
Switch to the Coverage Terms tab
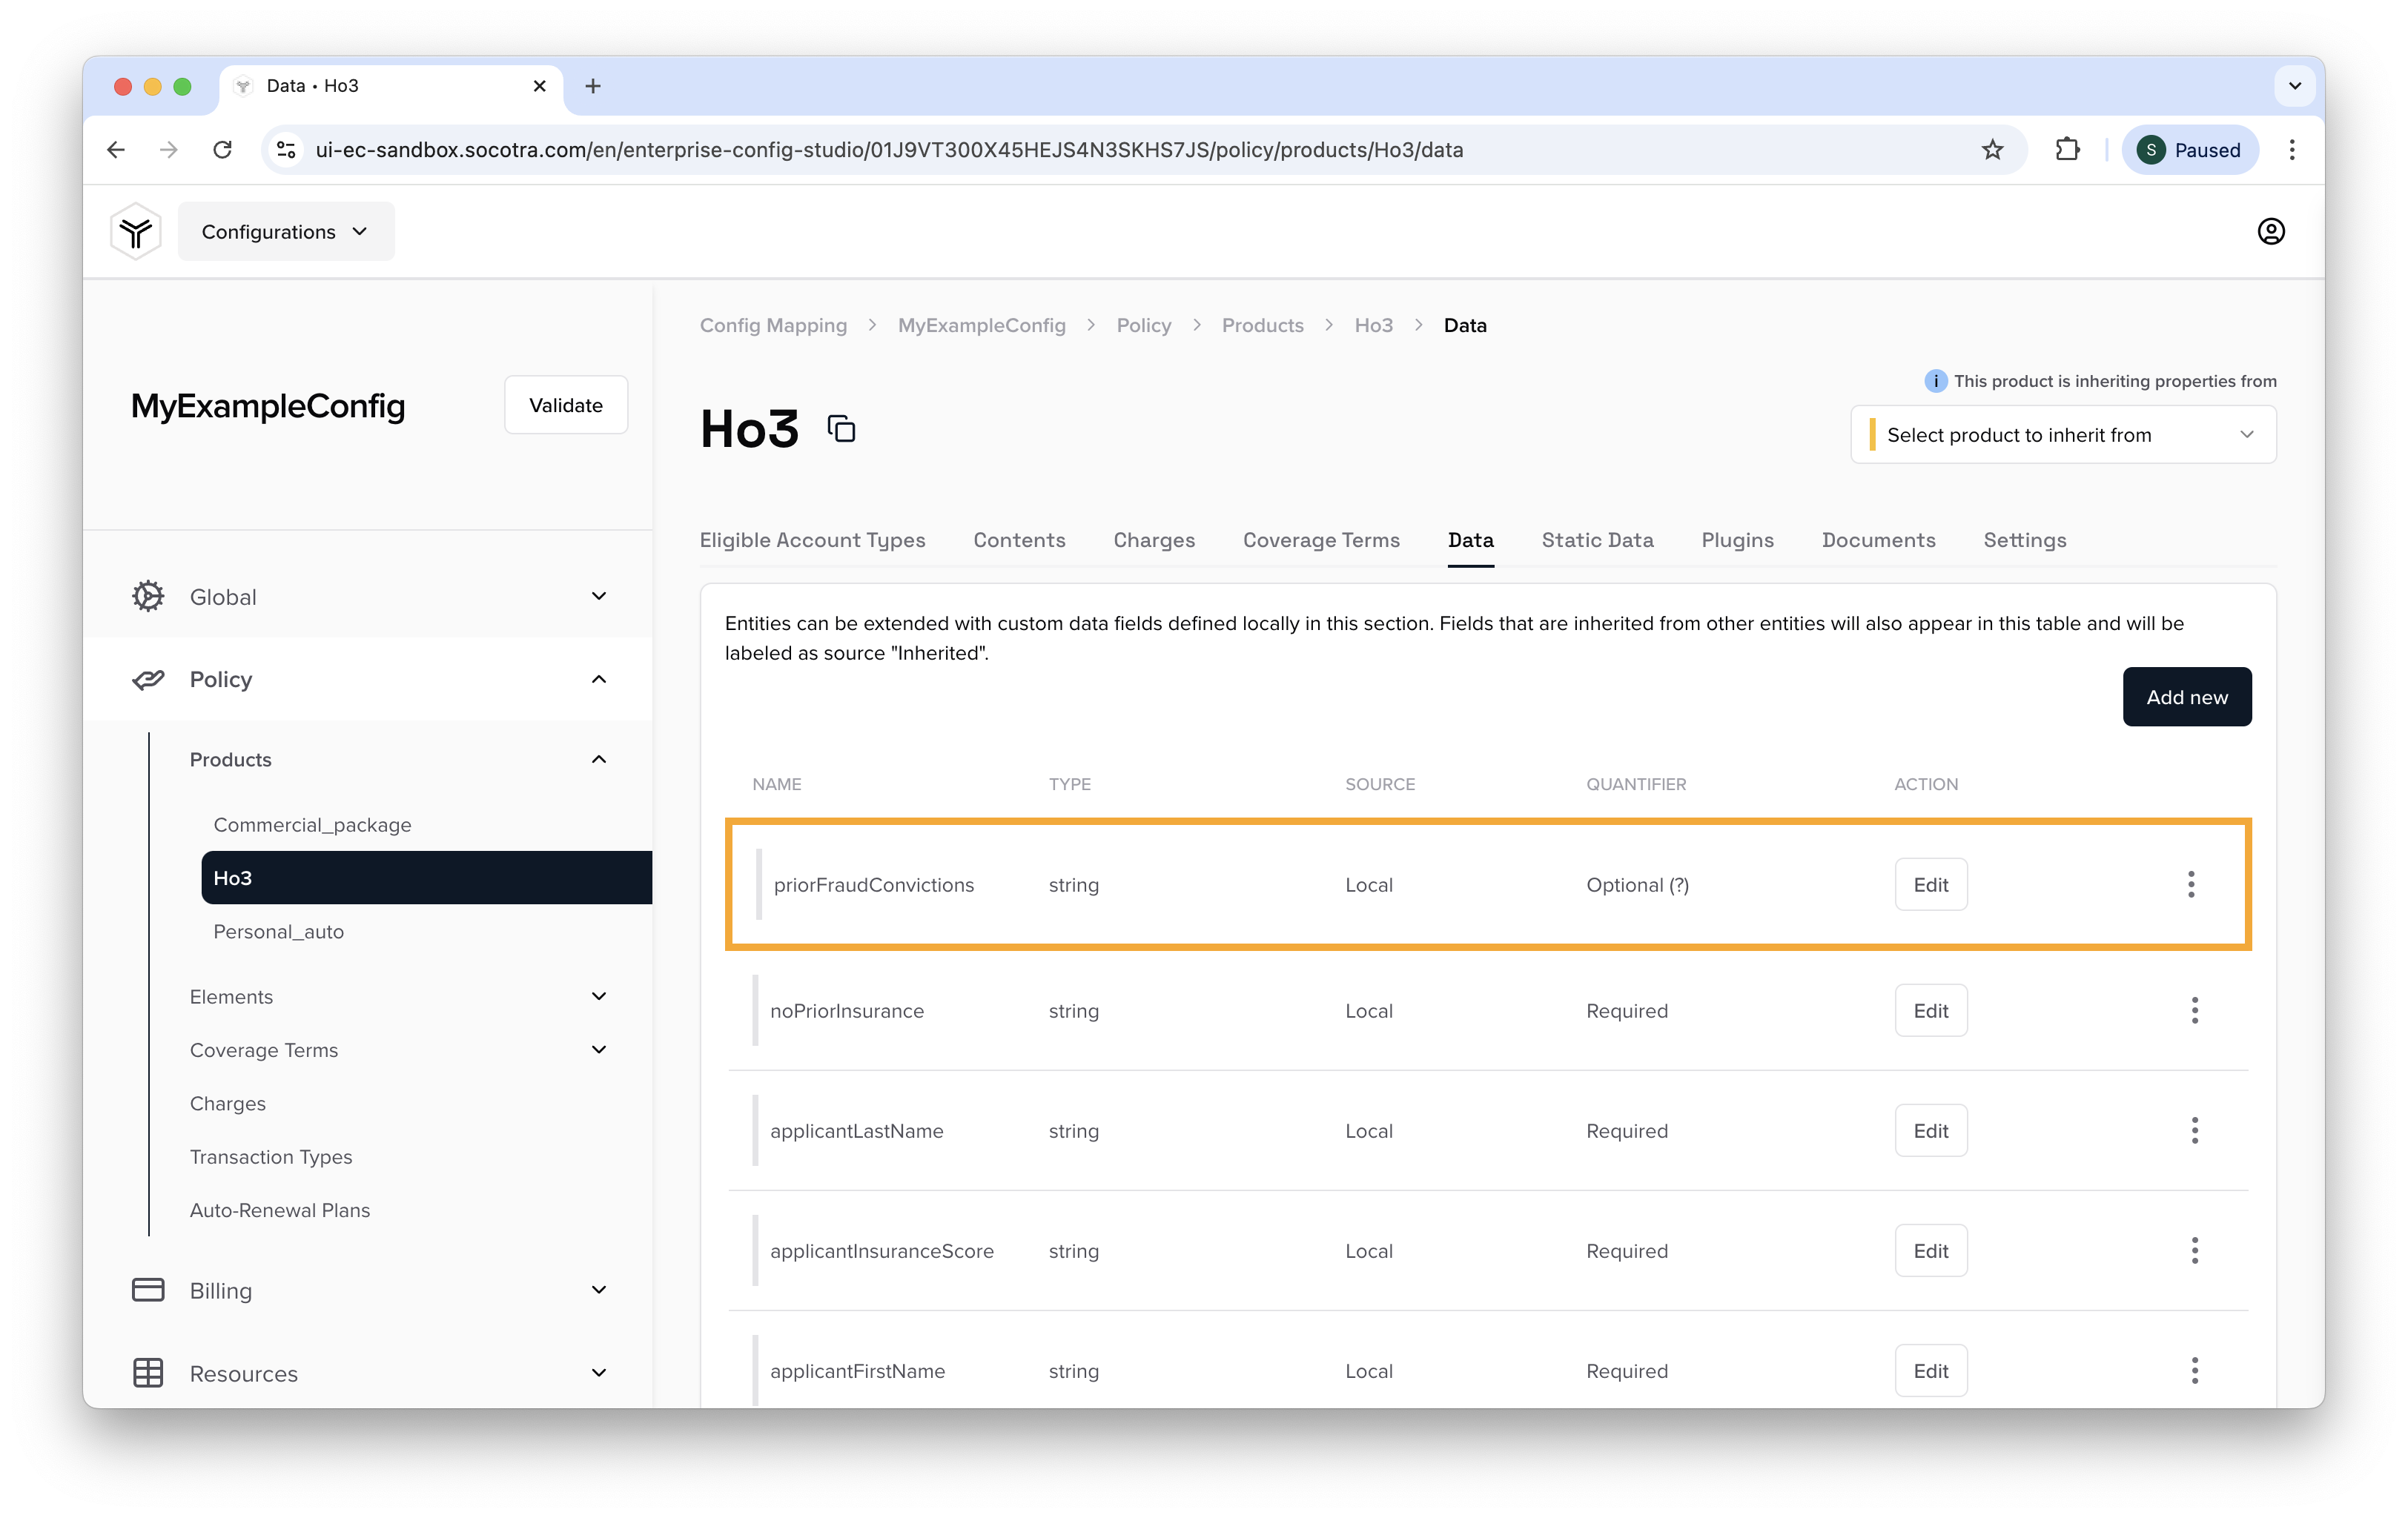[1321, 540]
